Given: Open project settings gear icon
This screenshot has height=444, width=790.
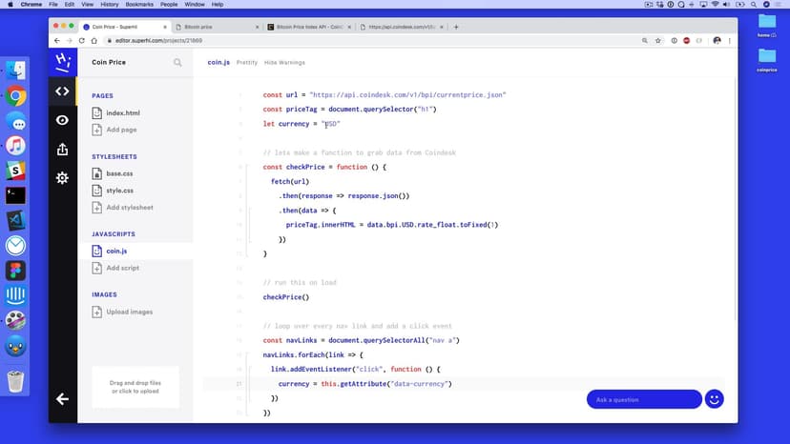Looking at the screenshot, I should click(62, 178).
